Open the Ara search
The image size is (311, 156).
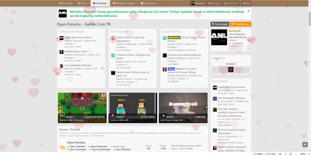[246, 3]
